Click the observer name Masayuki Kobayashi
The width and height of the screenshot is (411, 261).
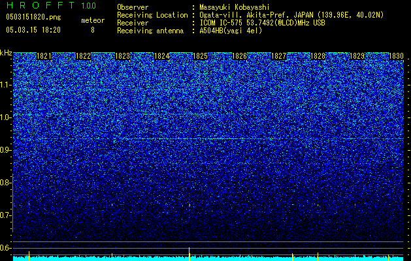[235, 8]
